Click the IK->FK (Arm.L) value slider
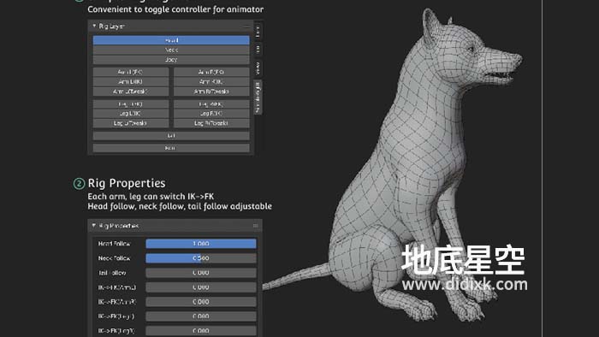This screenshot has height=337, width=599. (x=201, y=287)
